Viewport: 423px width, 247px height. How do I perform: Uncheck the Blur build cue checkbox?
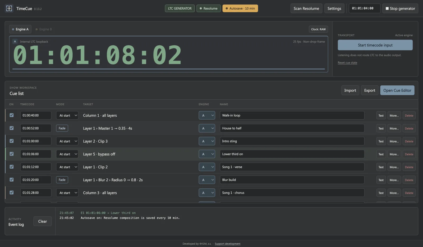tap(12, 180)
